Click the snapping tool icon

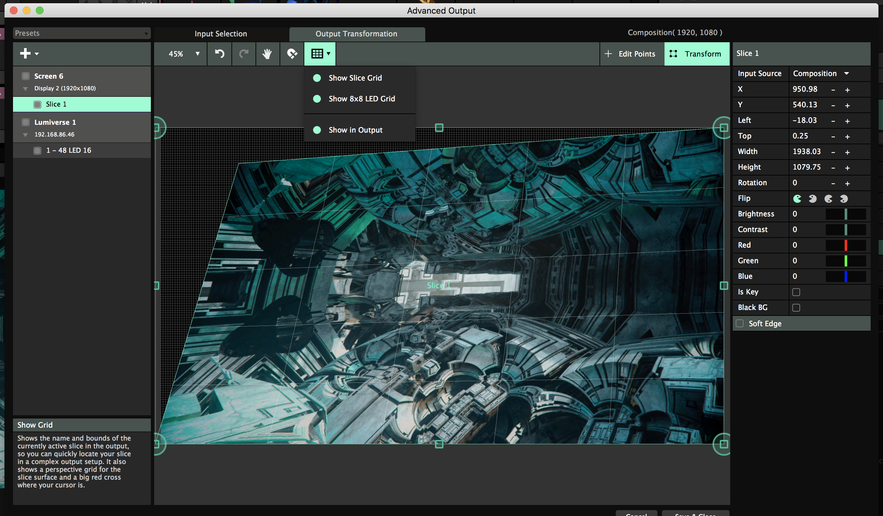click(x=292, y=54)
